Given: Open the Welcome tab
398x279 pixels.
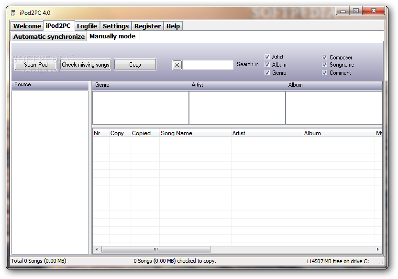Looking at the screenshot, I should click(x=27, y=26).
